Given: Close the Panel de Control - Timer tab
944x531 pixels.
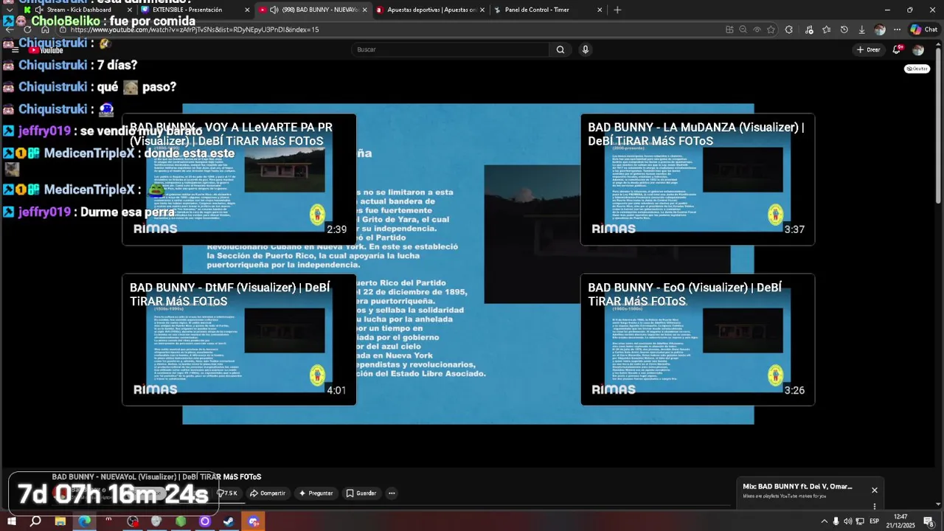Looking at the screenshot, I should click(x=600, y=10).
